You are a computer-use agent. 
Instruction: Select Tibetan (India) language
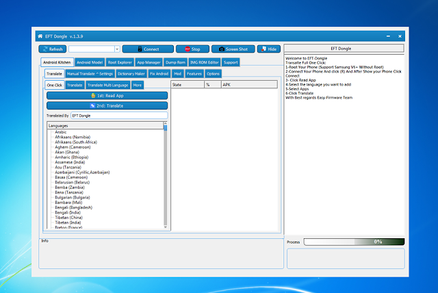[68, 222]
